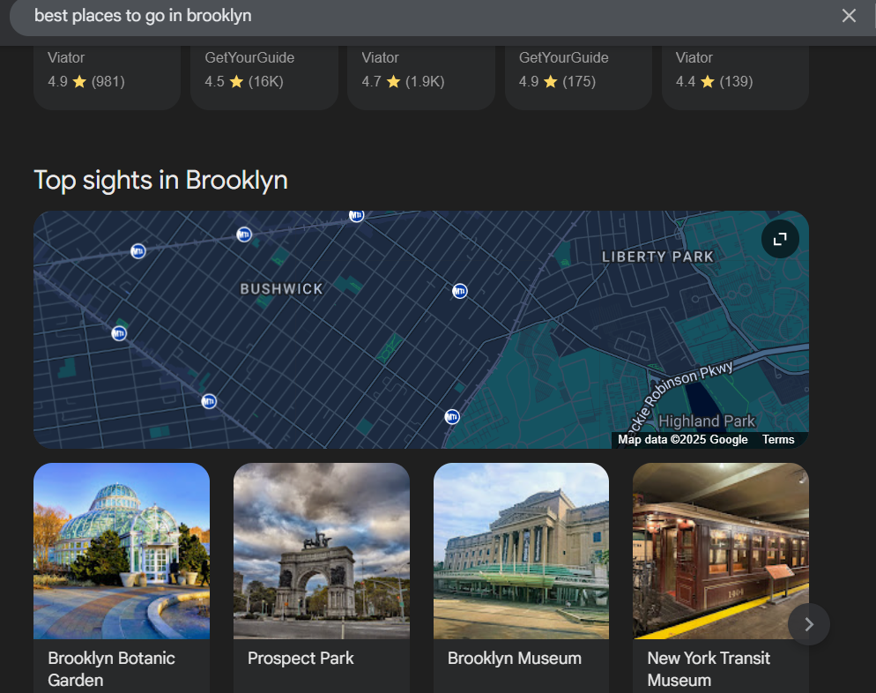Open the Brooklyn Museum photo
Viewport: 876px width, 693px height.
pos(521,551)
